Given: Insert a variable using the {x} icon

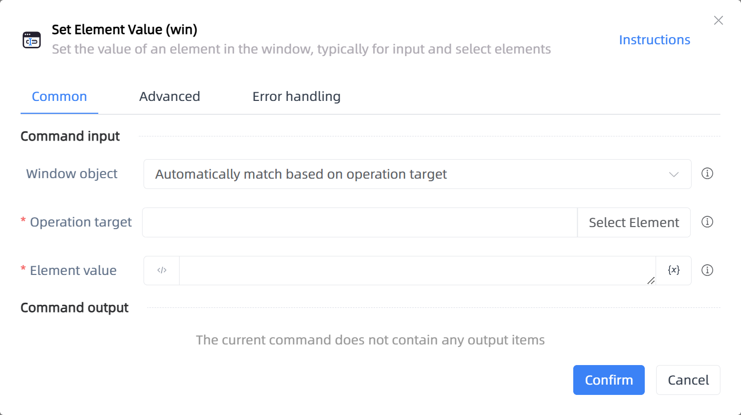Looking at the screenshot, I should coord(674,270).
